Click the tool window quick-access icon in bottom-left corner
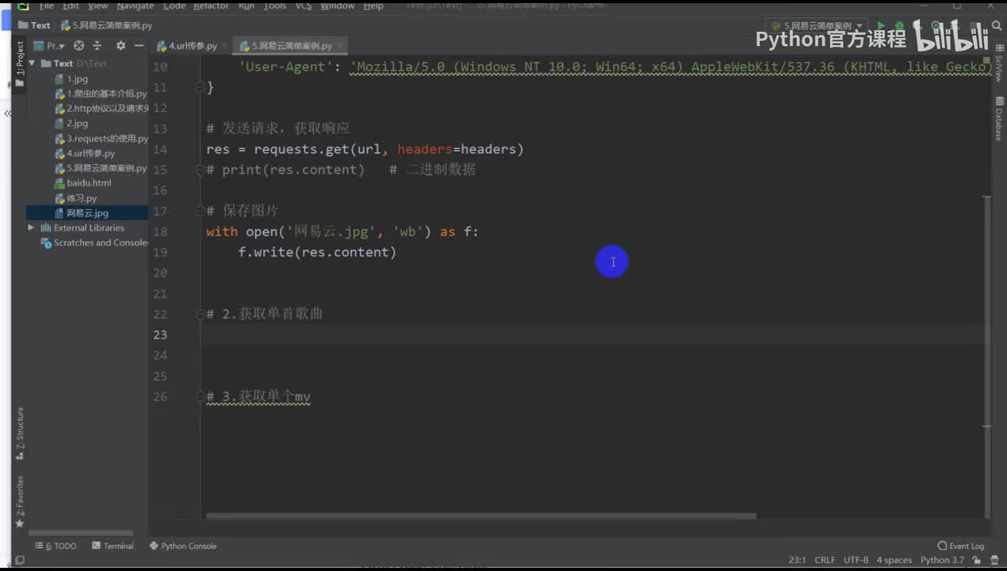Screen dimensions: 1007x571 point(20,560)
